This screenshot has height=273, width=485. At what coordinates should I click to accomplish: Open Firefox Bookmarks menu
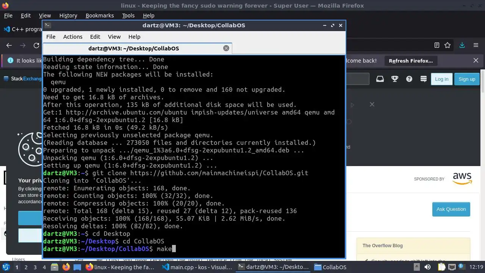[100, 16]
